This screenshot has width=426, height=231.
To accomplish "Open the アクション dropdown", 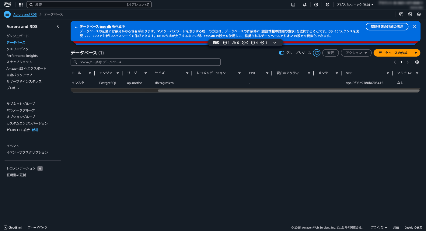I will click(x=356, y=53).
